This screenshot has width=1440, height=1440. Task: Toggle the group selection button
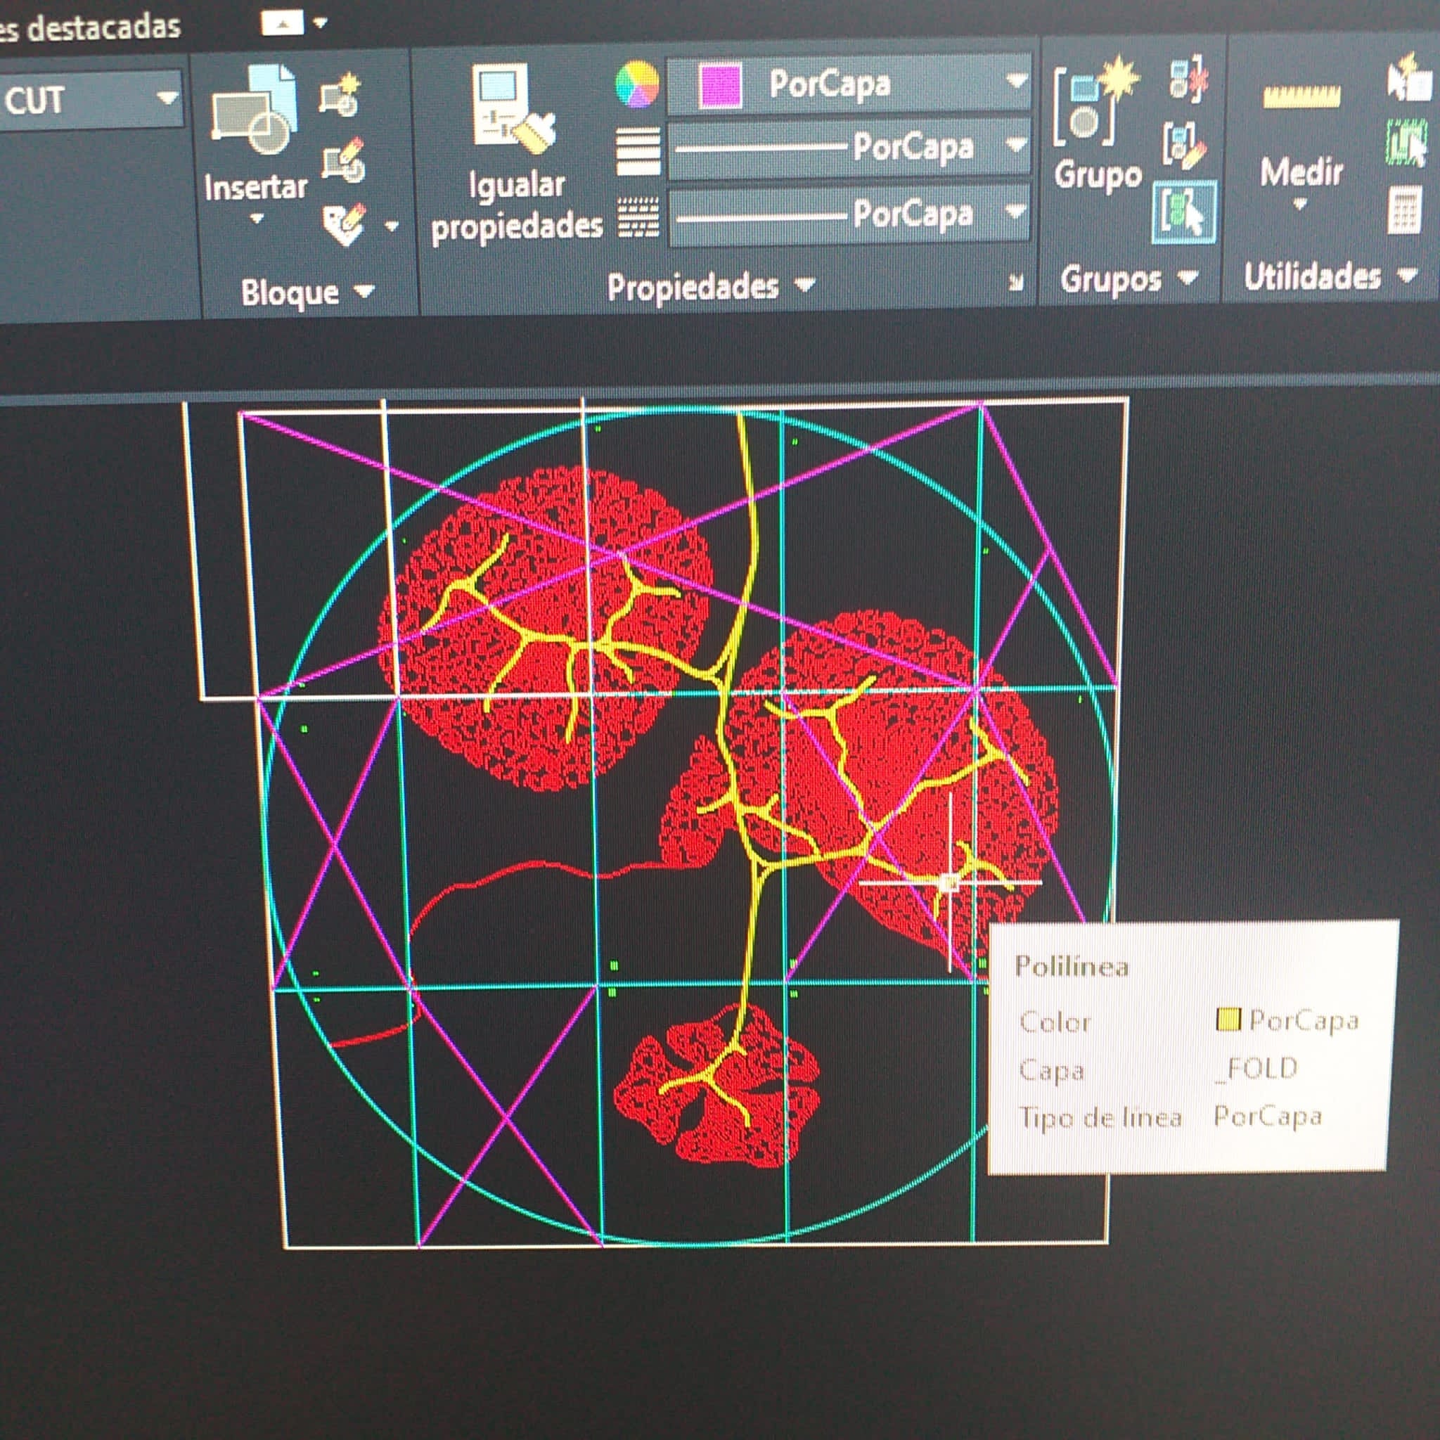pyautogui.click(x=1183, y=211)
